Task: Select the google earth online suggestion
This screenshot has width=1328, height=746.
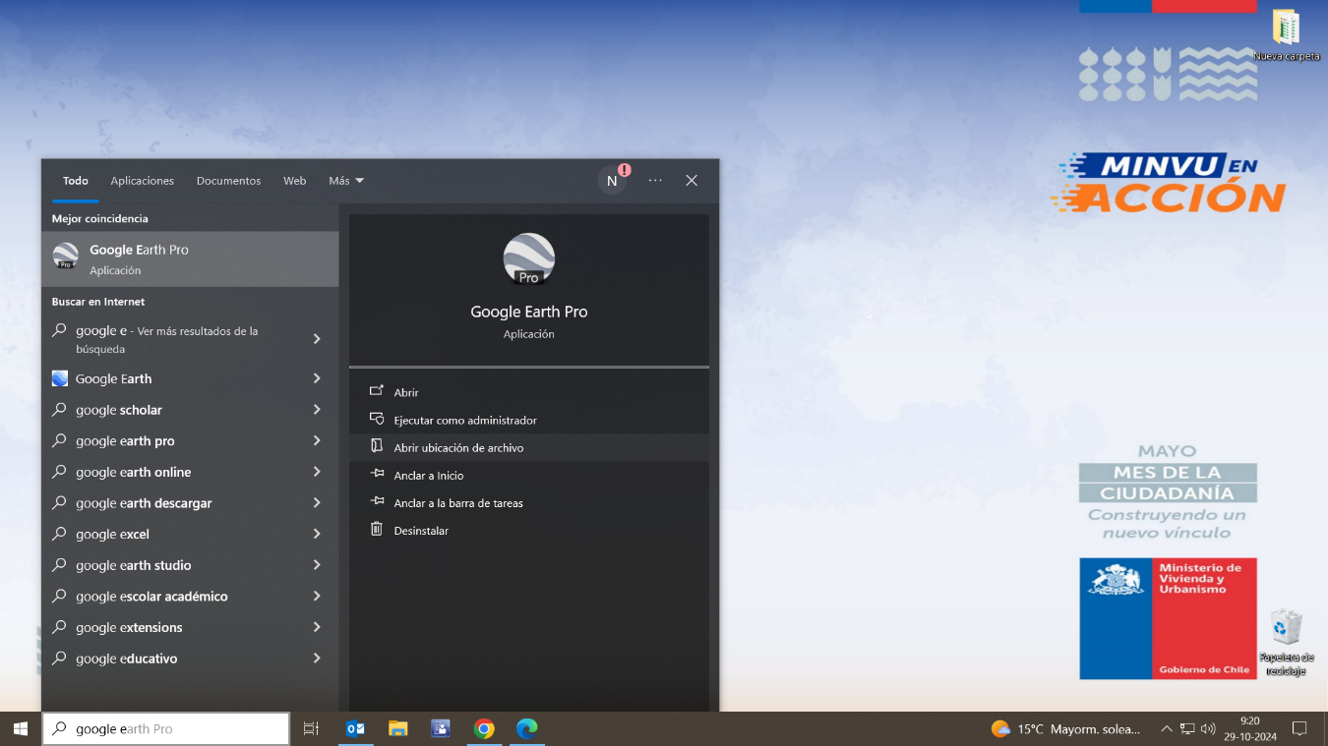Action: tap(190, 472)
